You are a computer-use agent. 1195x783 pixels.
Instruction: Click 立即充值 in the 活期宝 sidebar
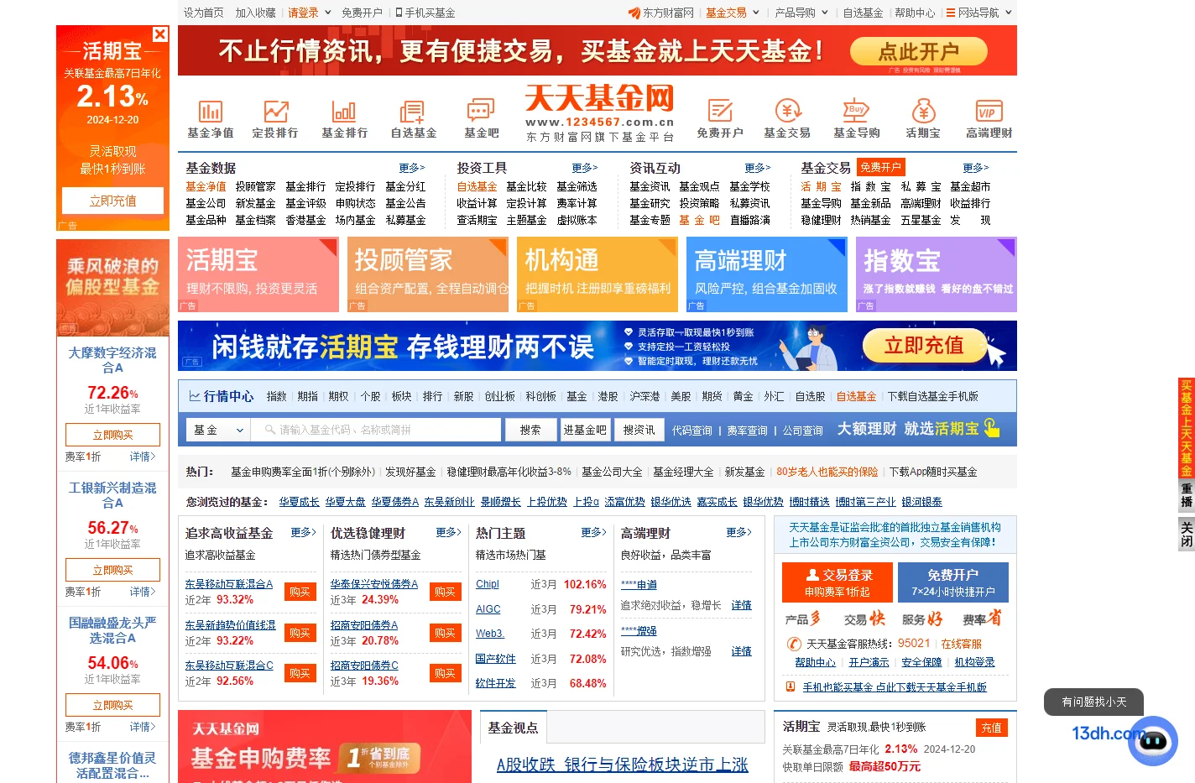click(112, 201)
